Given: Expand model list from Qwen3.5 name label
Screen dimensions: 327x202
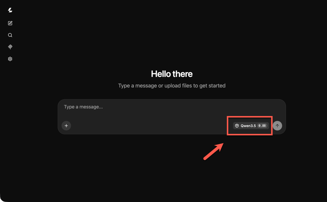Looking at the screenshot, I should pyautogui.click(x=248, y=126).
